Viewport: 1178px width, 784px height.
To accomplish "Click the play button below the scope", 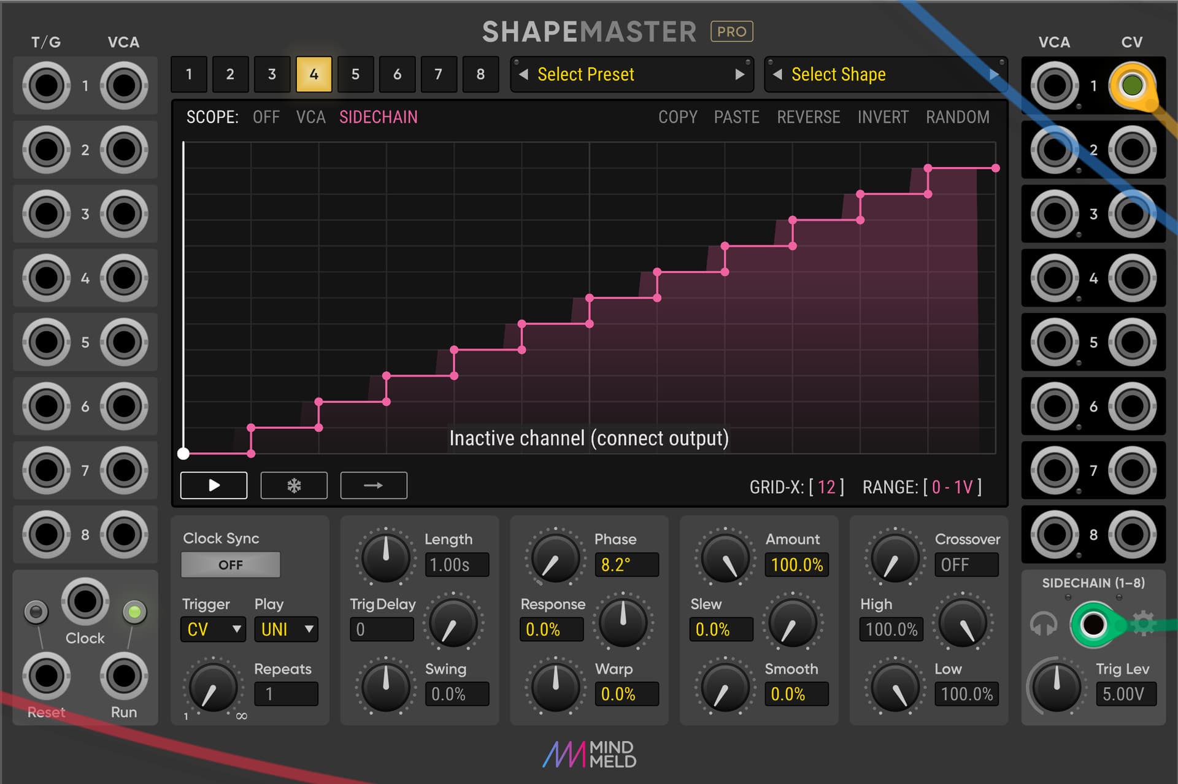I will click(214, 485).
